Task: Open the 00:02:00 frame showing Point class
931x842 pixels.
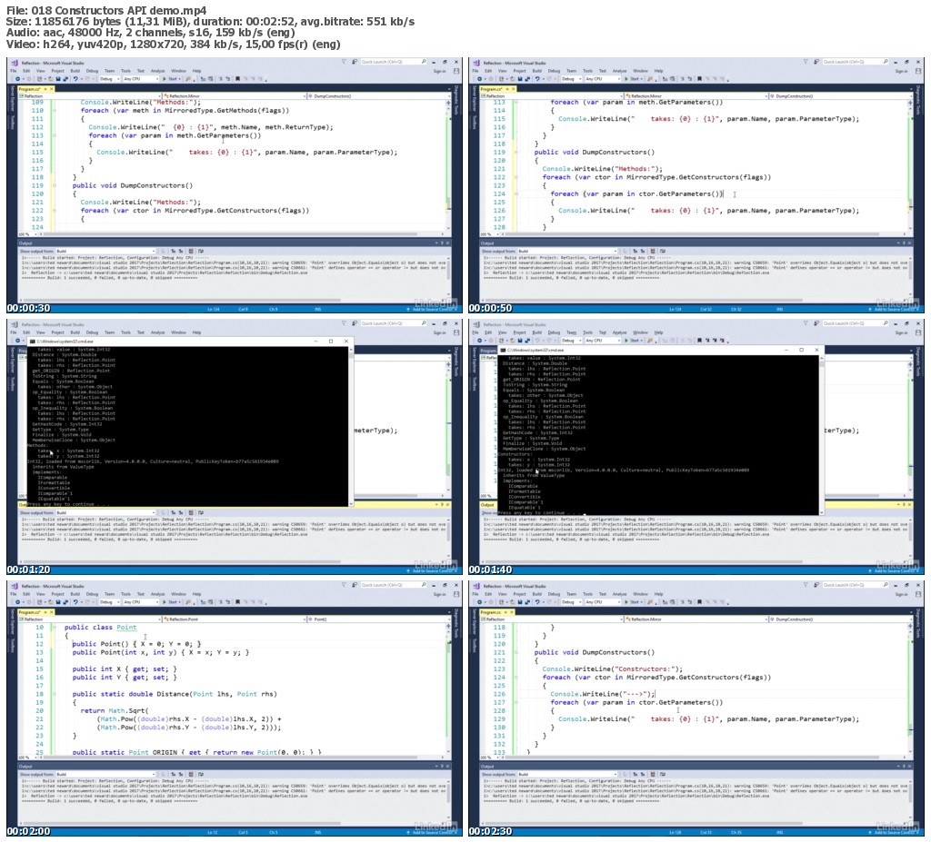Action: pos(234,708)
